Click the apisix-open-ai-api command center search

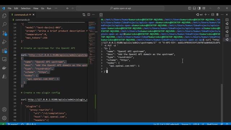[120, 8]
